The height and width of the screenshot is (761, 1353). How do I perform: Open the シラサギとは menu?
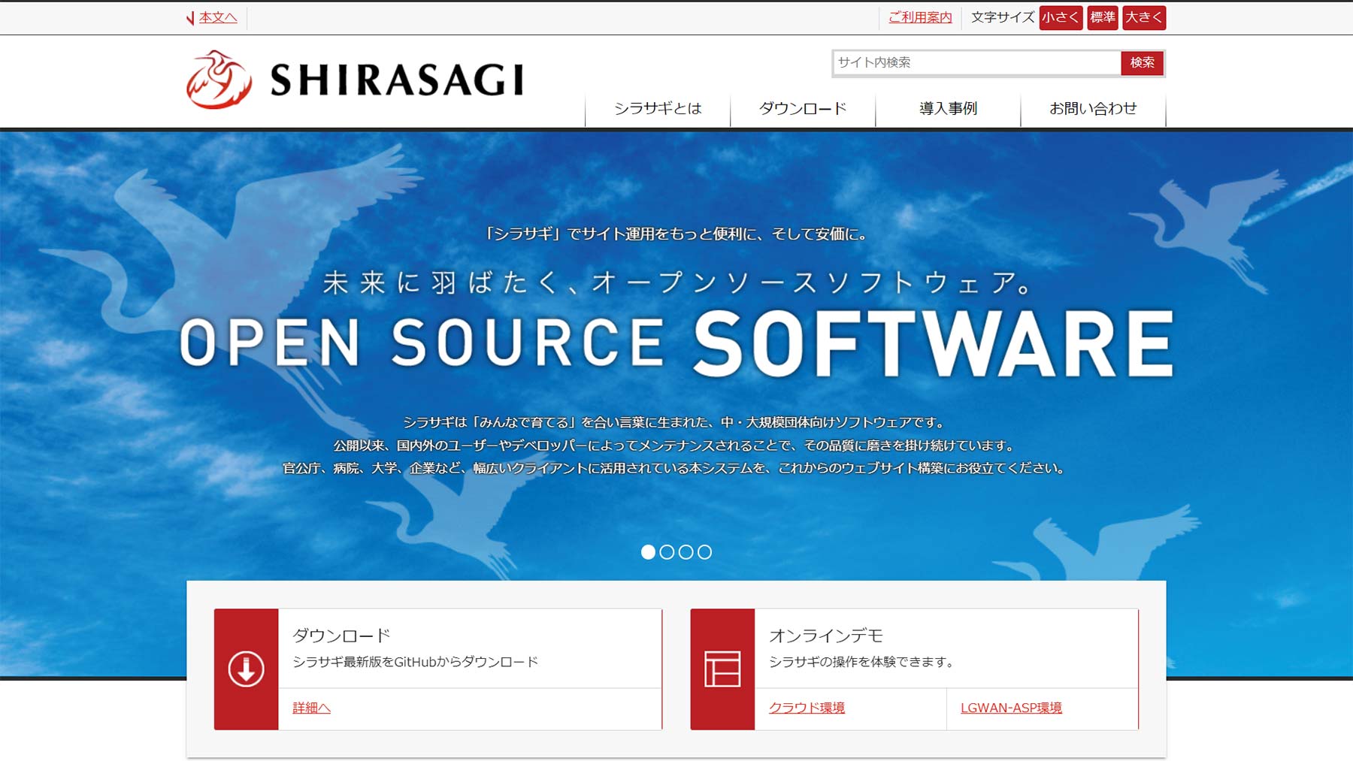tap(658, 109)
